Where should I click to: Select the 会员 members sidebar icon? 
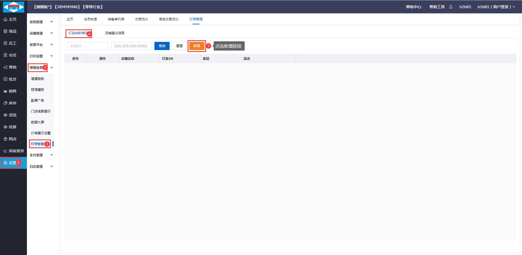[5, 55]
